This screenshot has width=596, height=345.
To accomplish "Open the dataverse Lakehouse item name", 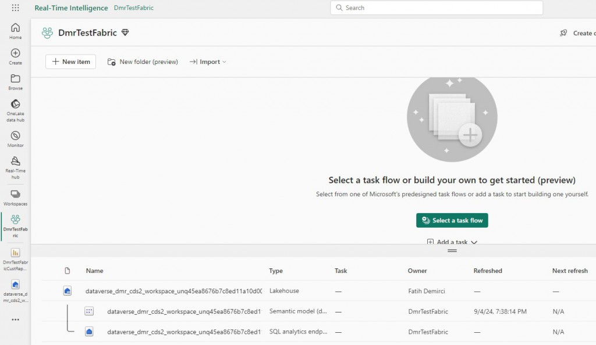I will 173,291.
